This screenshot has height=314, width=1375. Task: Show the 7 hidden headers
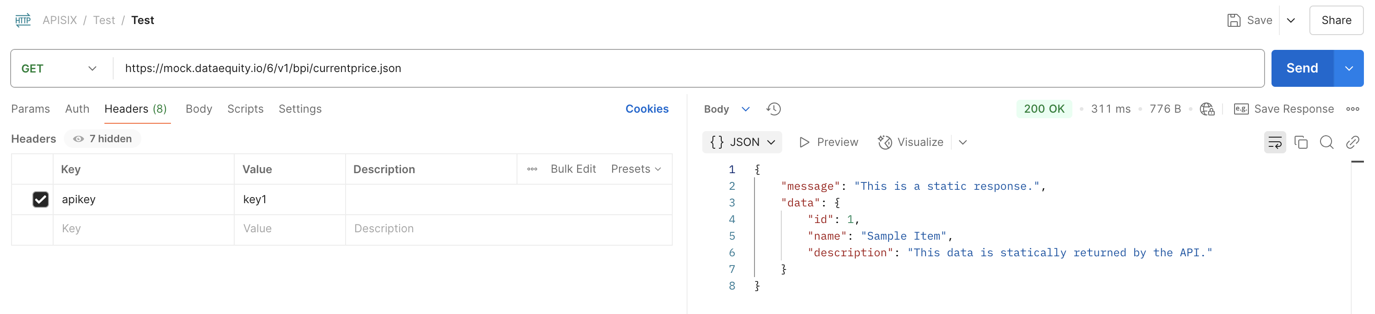pyautogui.click(x=103, y=139)
